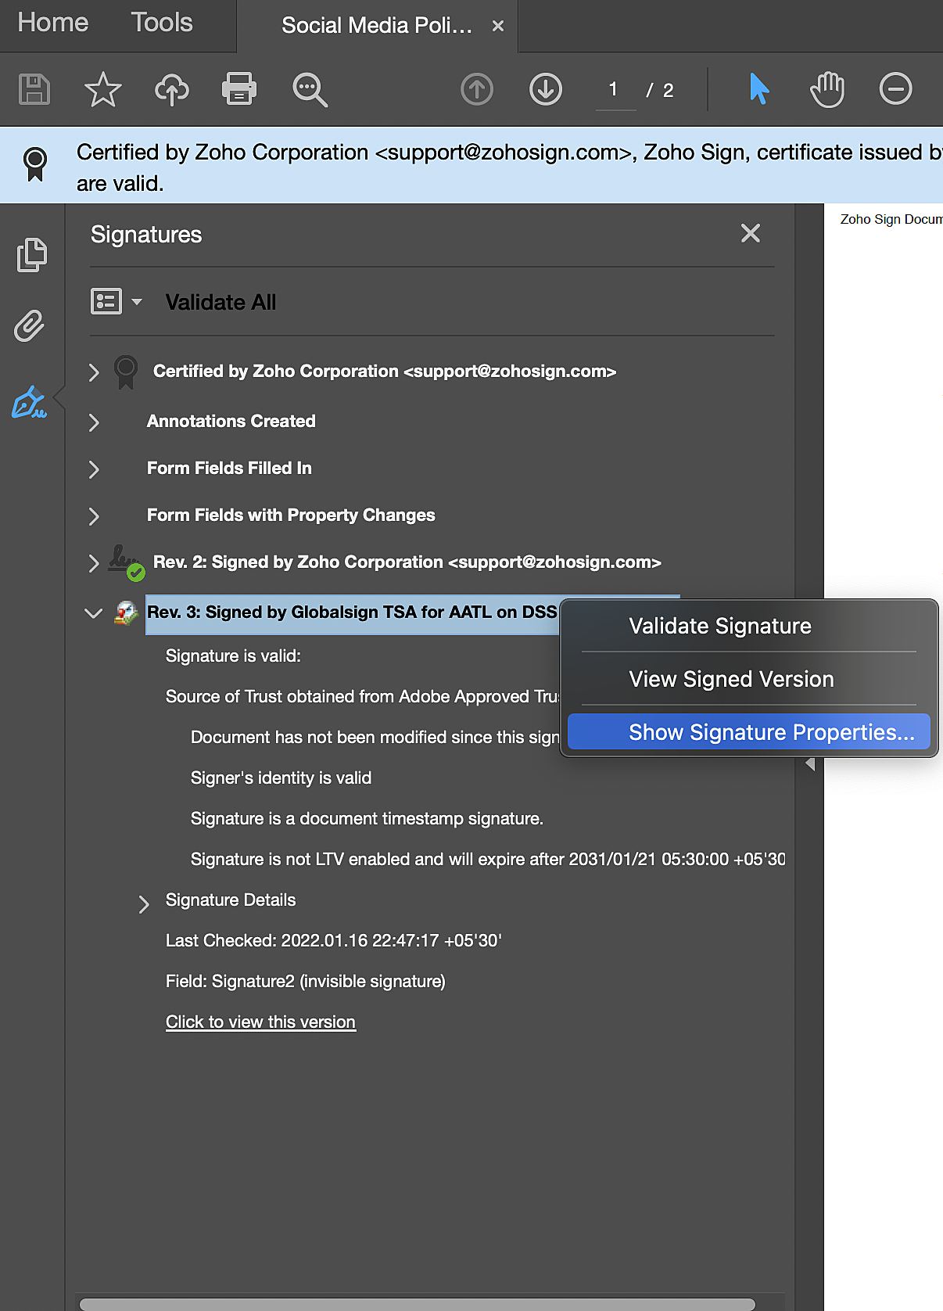Print the document via printer icon
Screen dimensions: 943x1311
click(x=239, y=89)
